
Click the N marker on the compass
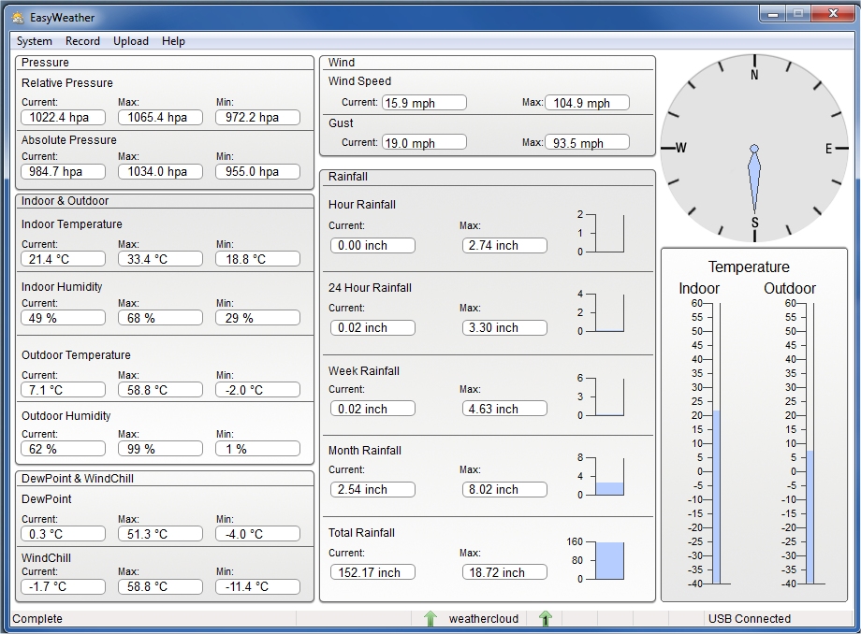click(754, 76)
